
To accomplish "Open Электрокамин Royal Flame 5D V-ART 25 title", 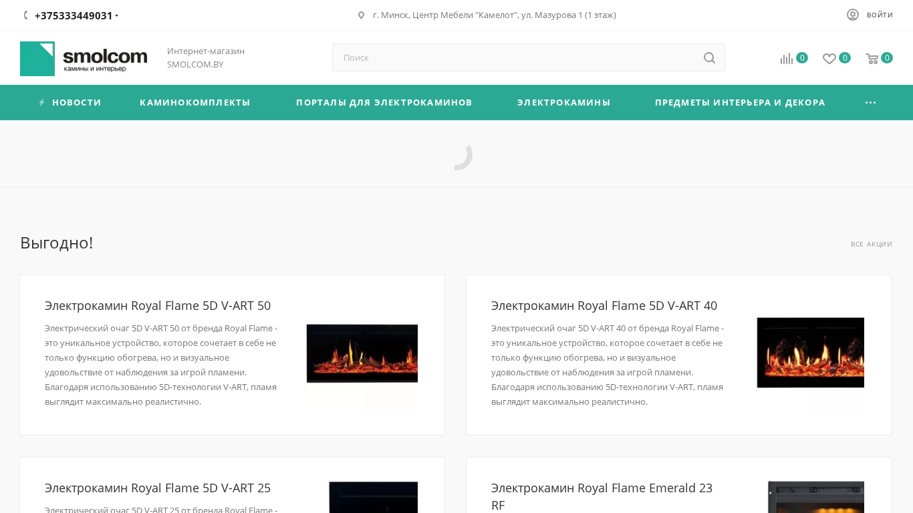I will pos(158,488).
